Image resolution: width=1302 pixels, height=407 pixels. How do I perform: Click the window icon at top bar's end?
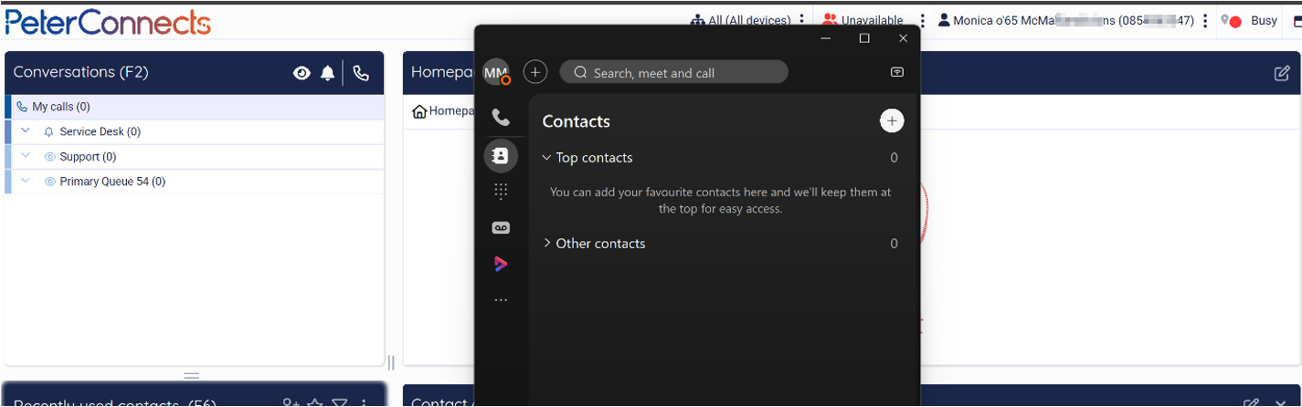(1297, 20)
